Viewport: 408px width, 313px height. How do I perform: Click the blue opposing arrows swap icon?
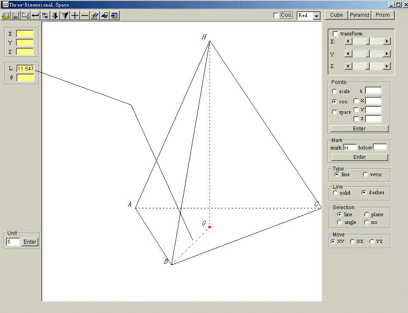45,15
